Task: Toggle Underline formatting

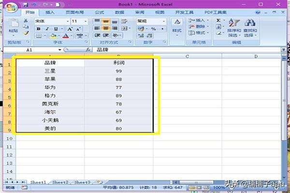Action: (56, 29)
